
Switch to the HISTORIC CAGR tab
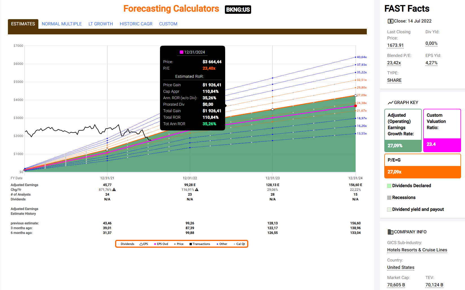pos(136,24)
